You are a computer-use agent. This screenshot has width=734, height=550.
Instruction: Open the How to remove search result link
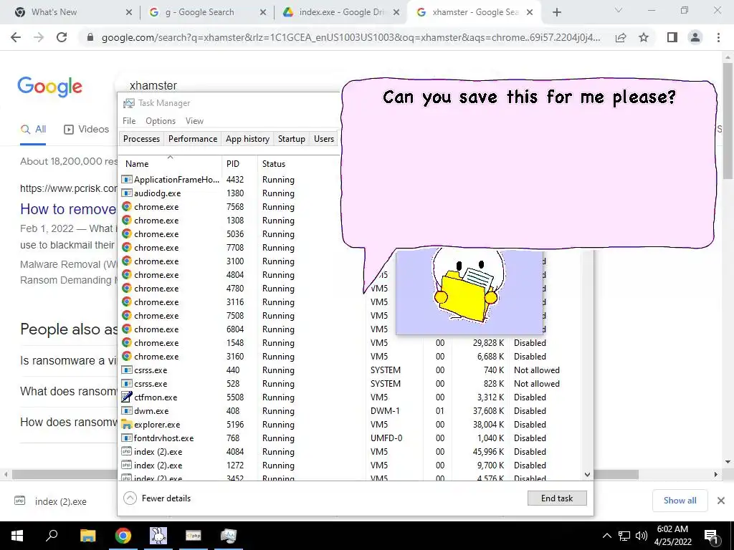(68, 209)
